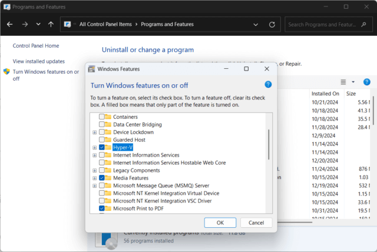This screenshot has height=252, width=377.
Task: Click OK in Windows Features dialog
Action: tap(220, 223)
